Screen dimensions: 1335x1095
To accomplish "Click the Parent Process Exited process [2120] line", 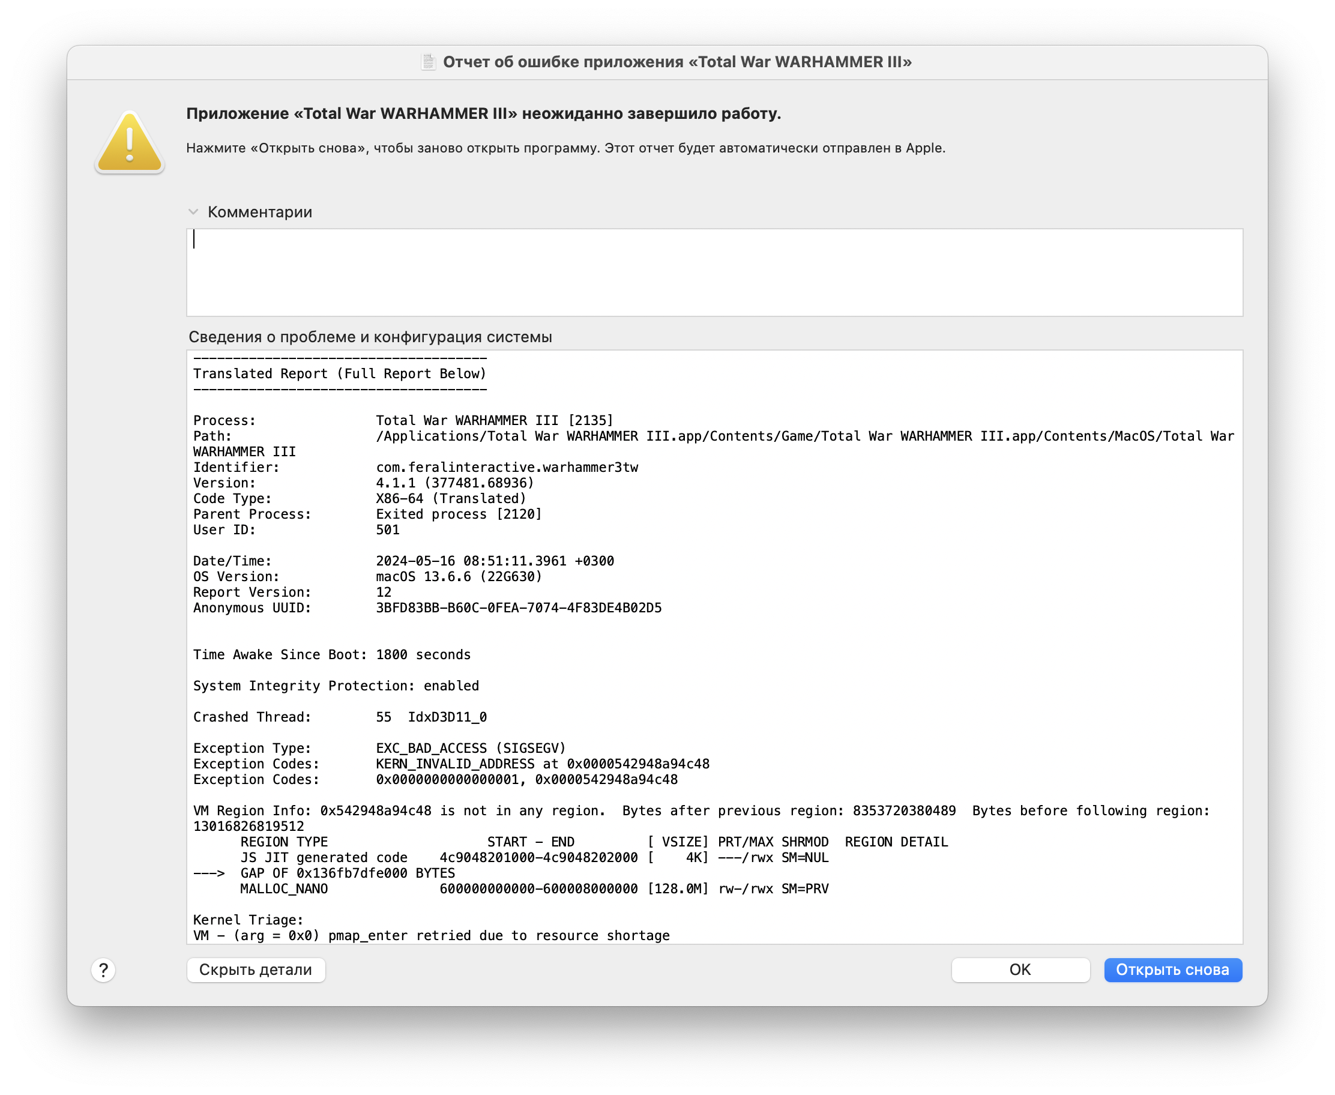I will (367, 514).
